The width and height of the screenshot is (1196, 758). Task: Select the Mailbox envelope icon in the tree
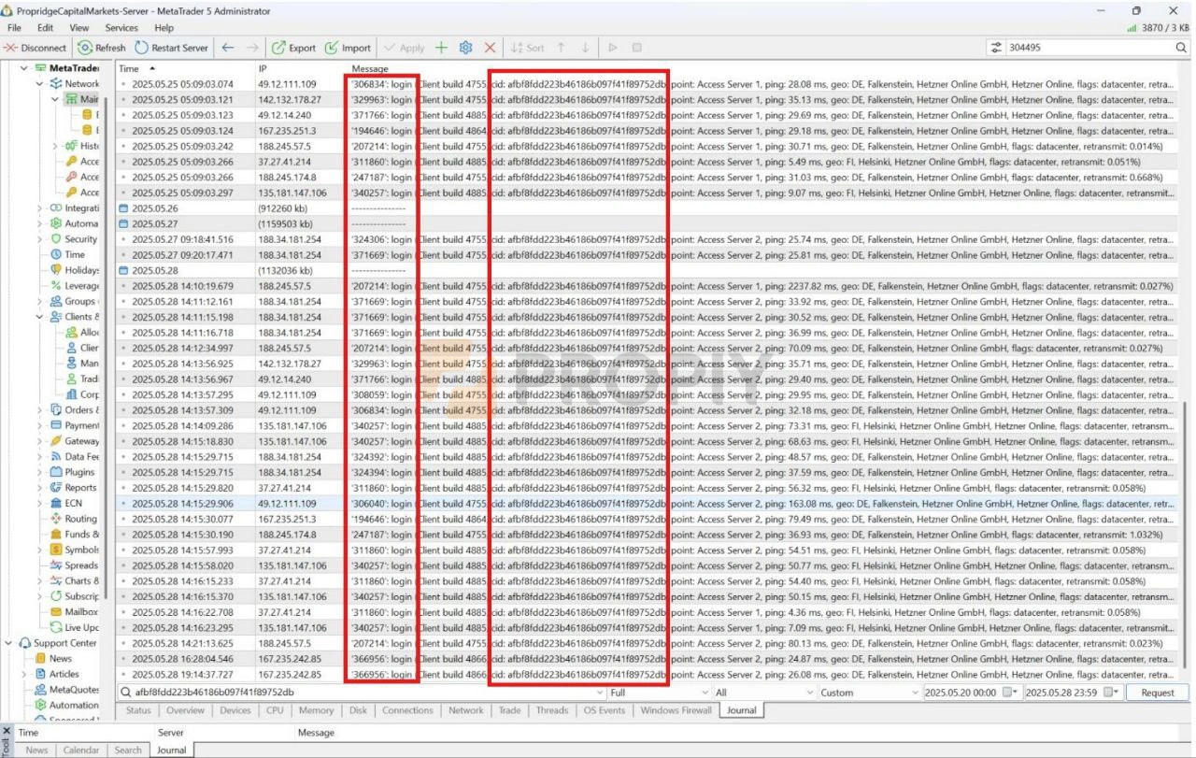point(56,611)
